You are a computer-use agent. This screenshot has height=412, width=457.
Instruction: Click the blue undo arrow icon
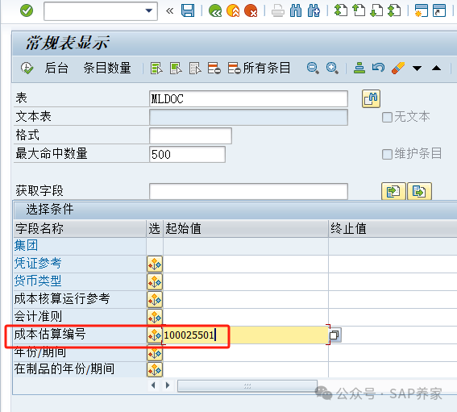tap(378, 68)
